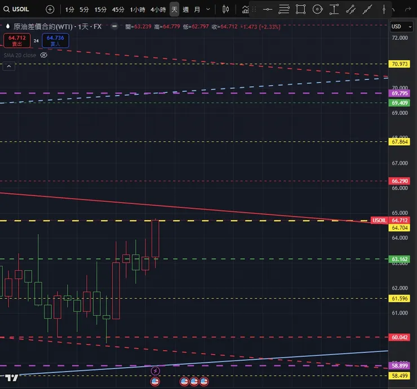Switch to 5分 timeframe
Viewport: 417px width, 389px height.
[x=84, y=10]
